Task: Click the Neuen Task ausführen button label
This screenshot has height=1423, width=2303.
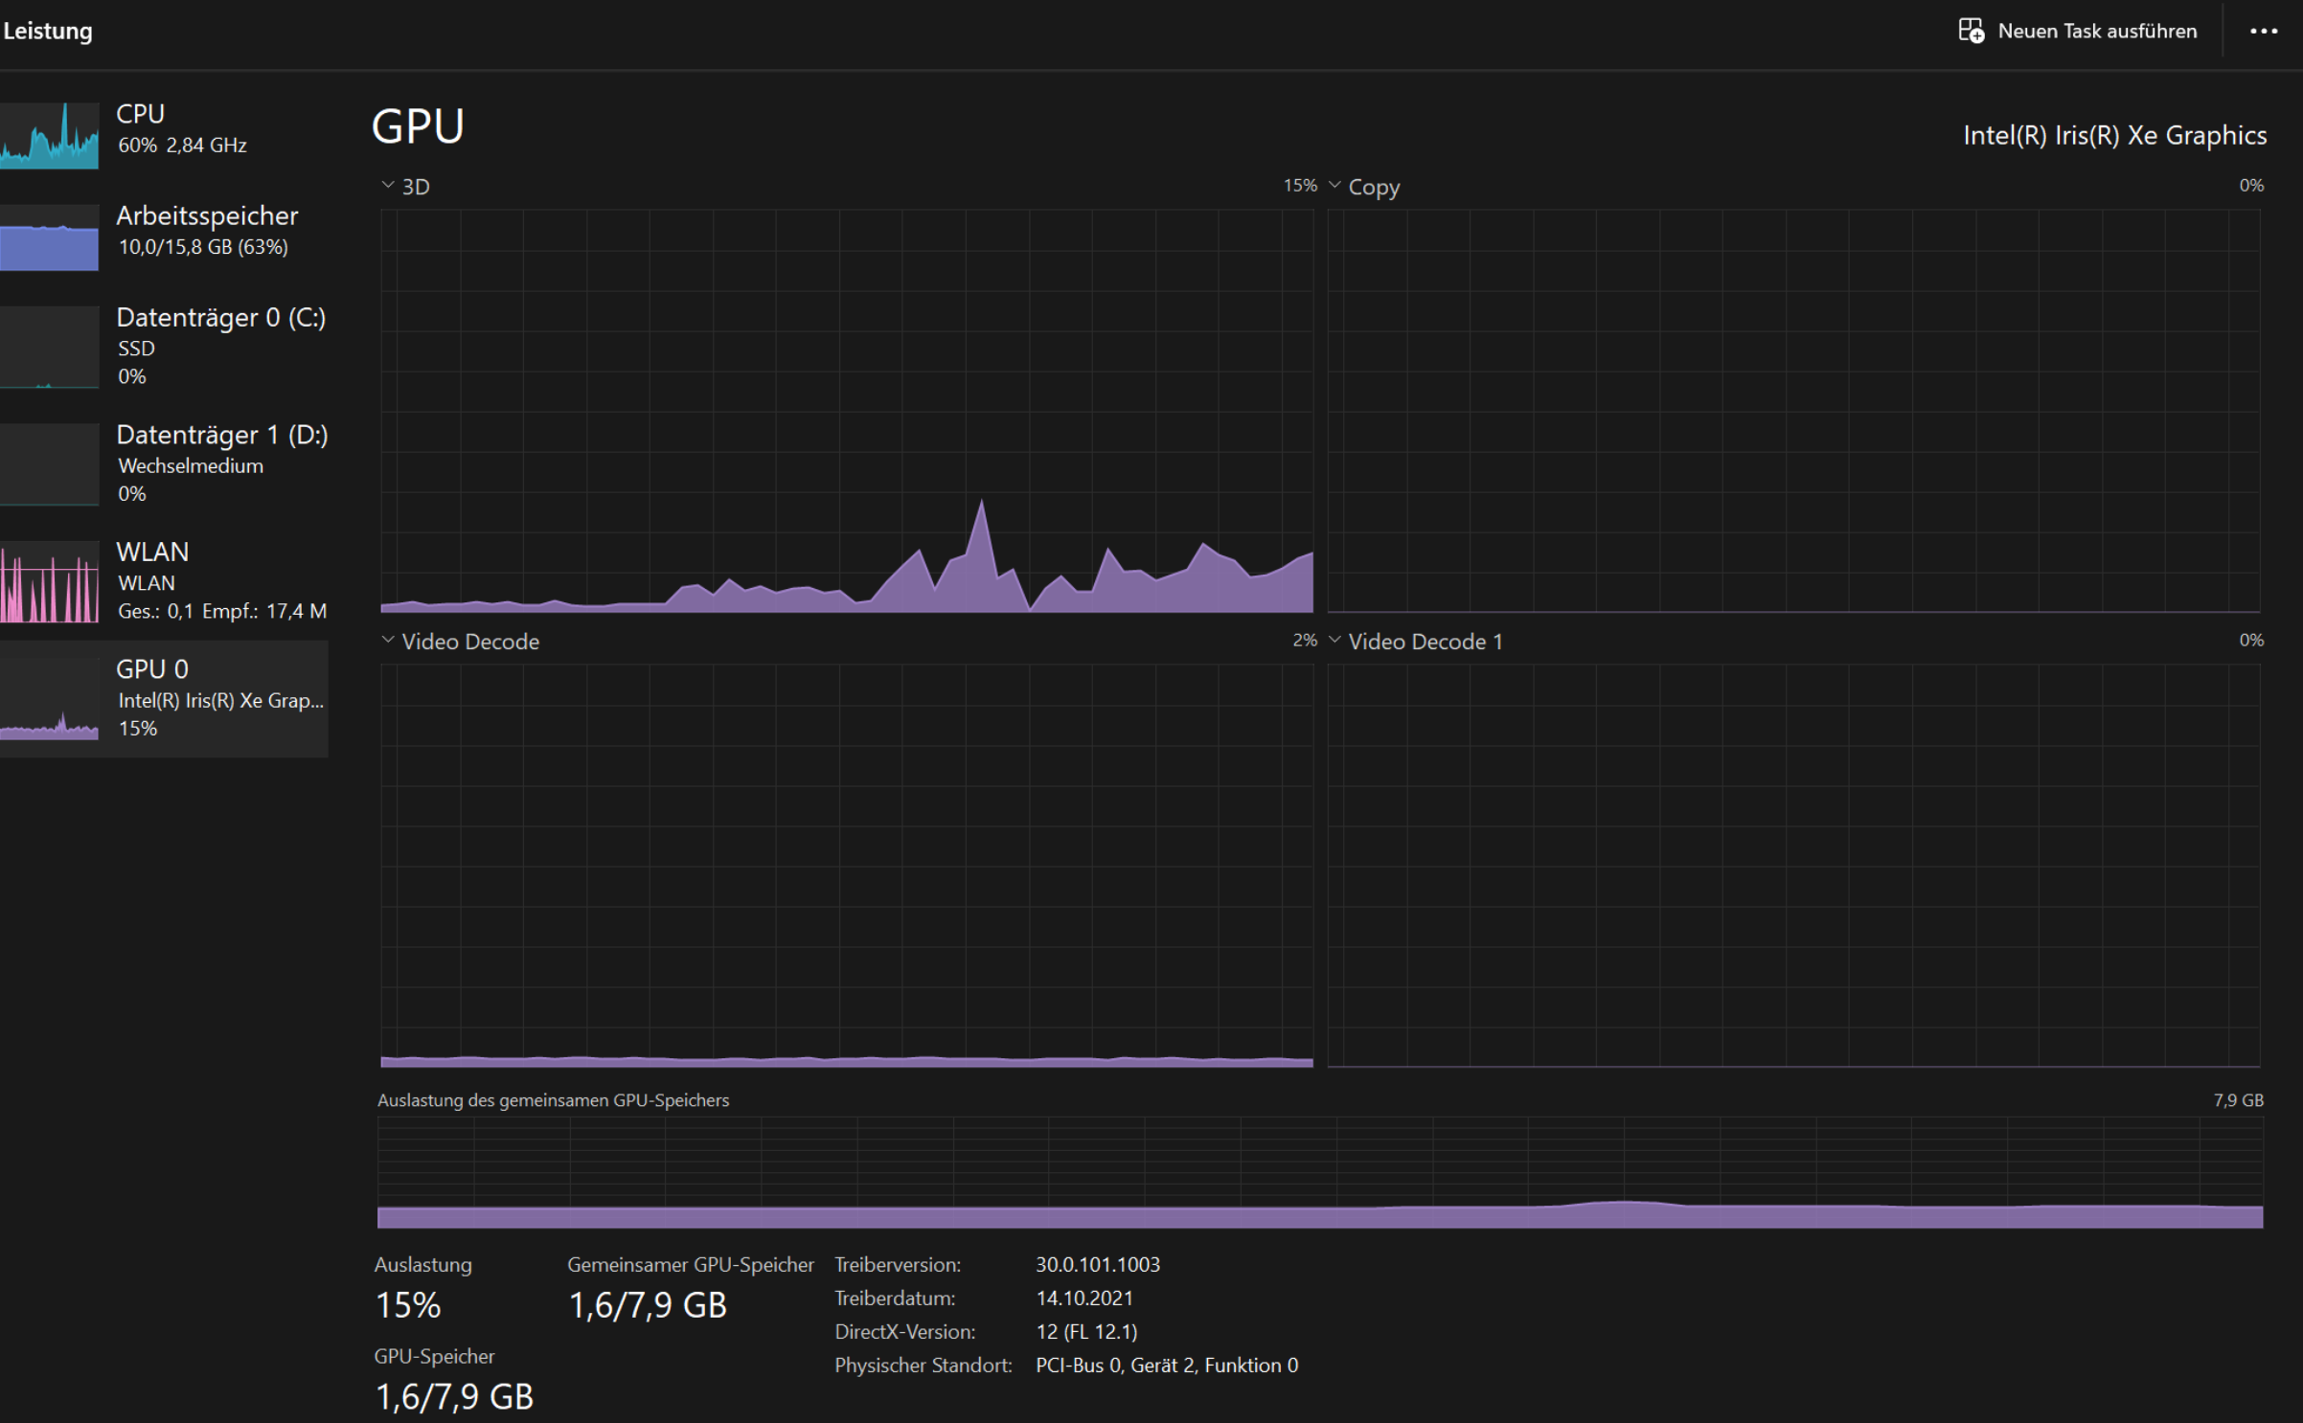Action: (2096, 31)
